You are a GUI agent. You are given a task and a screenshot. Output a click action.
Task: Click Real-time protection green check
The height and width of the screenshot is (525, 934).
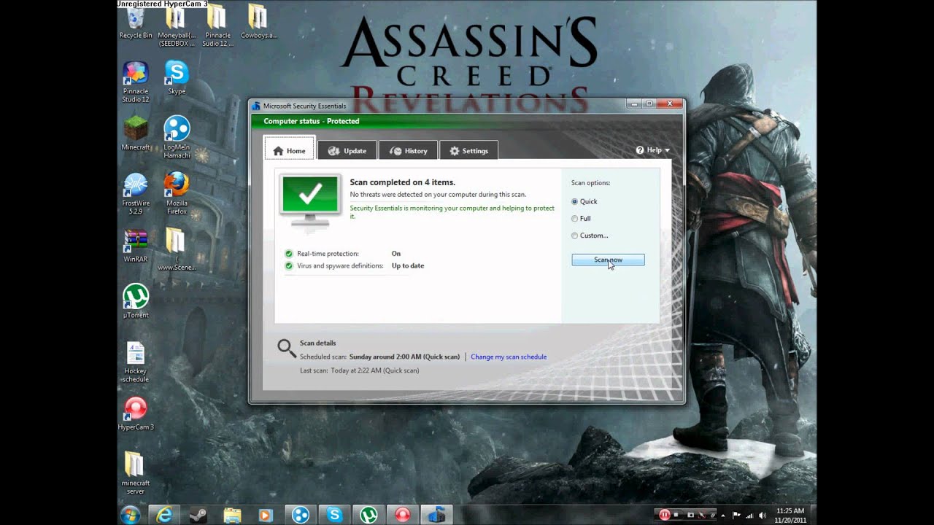[x=289, y=254]
